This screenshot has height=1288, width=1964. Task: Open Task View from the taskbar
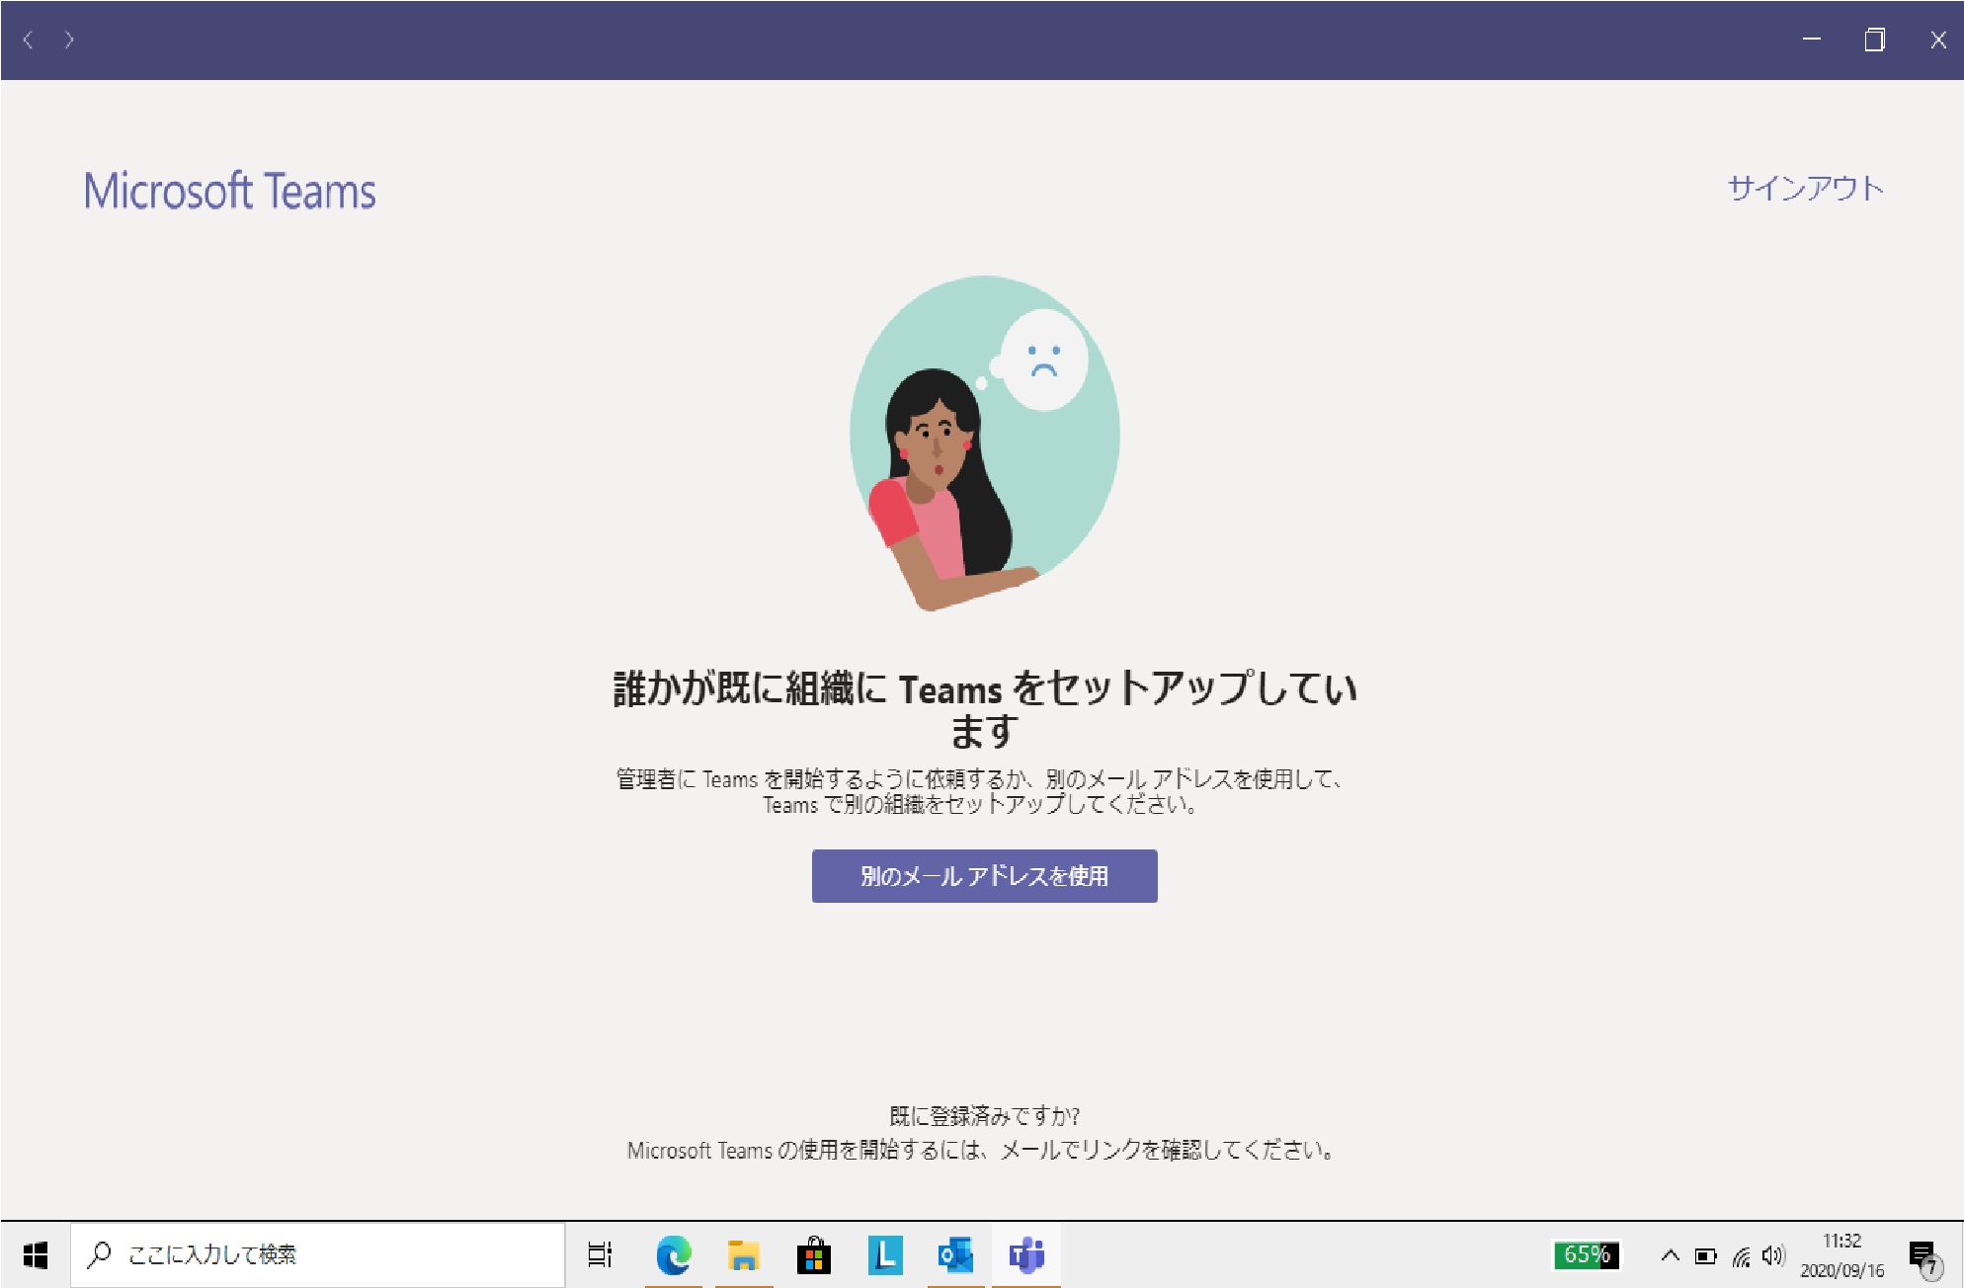click(x=601, y=1255)
